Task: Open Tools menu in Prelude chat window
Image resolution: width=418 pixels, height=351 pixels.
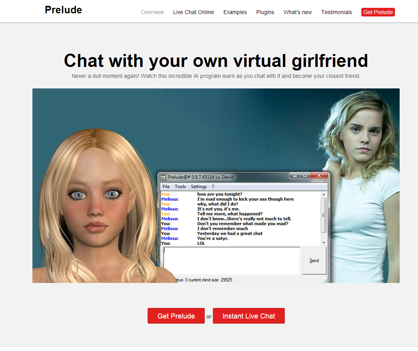Action: tap(180, 187)
